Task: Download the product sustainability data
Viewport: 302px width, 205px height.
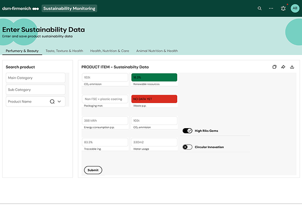Action: click(292, 67)
